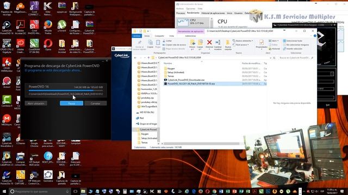This screenshot has height=195, width=348.
Task: Open the RESET_EPS desktop icon
Action: (48, 158)
